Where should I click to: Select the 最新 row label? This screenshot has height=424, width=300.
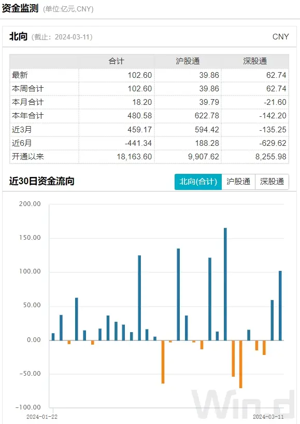tap(20, 75)
